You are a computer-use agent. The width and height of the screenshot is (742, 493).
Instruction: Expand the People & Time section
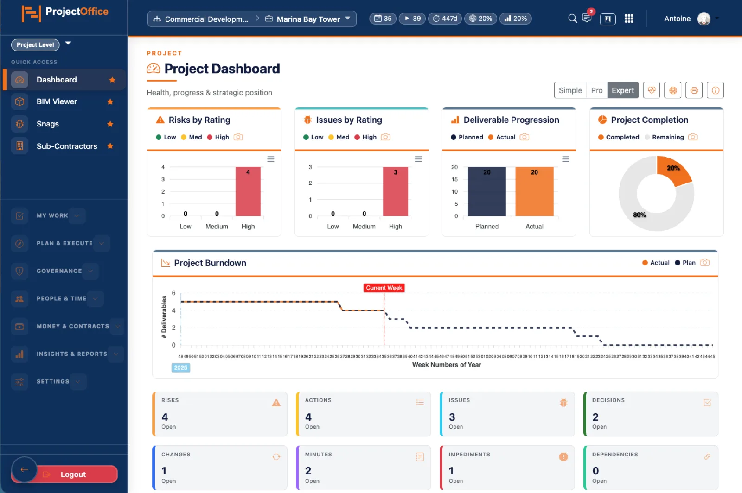(95, 298)
